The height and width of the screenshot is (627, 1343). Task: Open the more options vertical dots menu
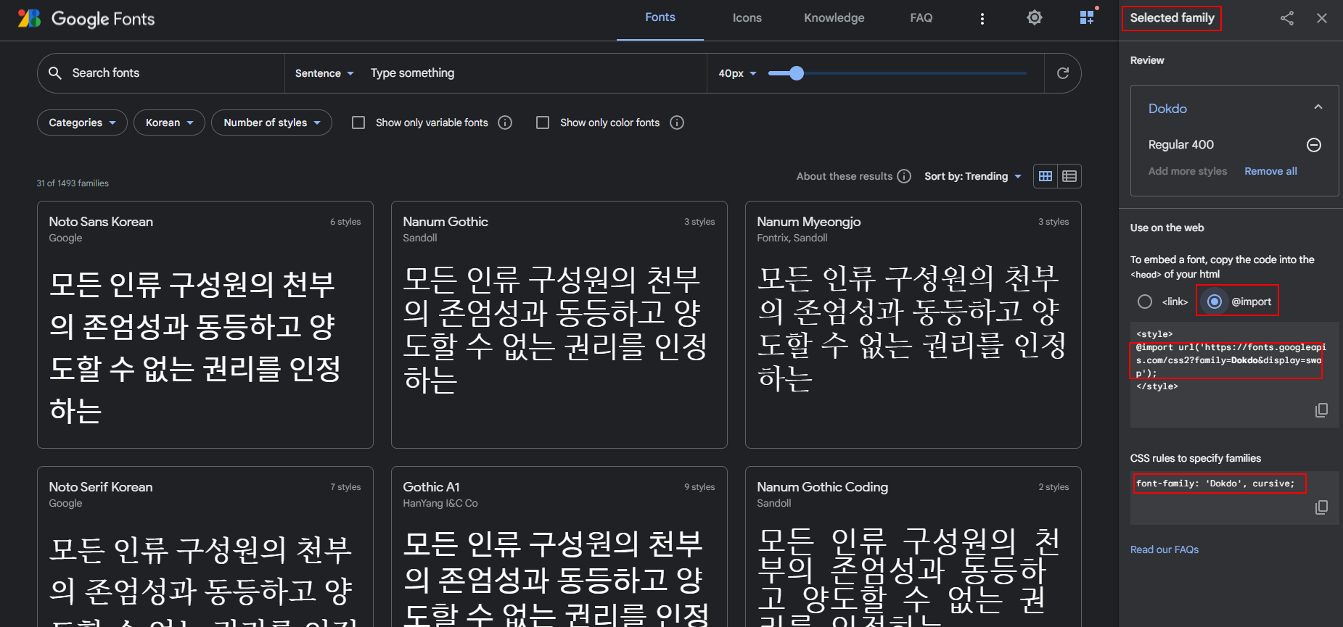click(982, 19)
